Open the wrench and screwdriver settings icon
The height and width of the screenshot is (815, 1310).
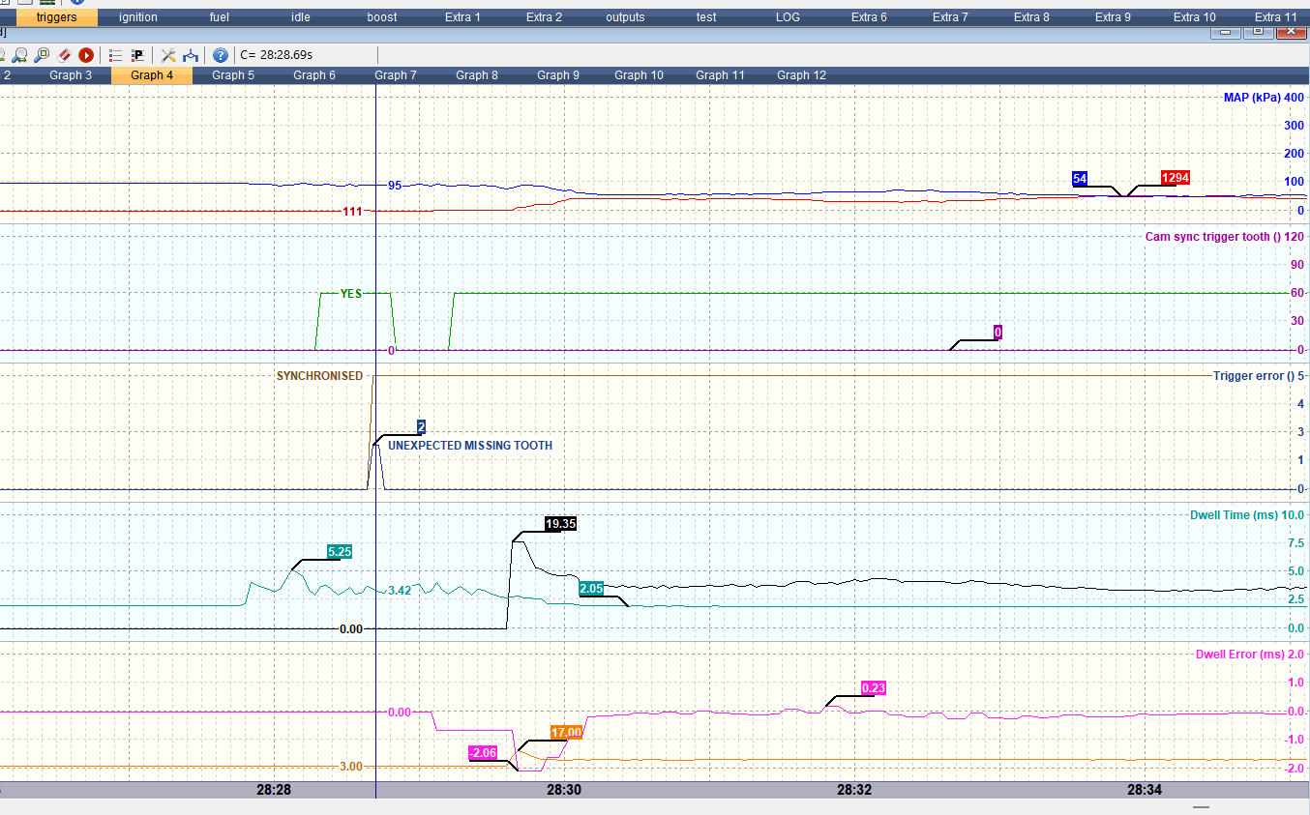coord(168,55)
